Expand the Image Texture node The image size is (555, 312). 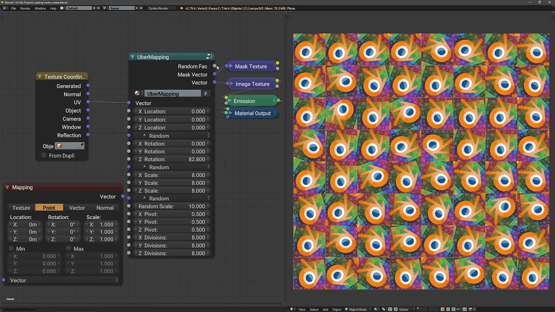[x=232, y=84]
